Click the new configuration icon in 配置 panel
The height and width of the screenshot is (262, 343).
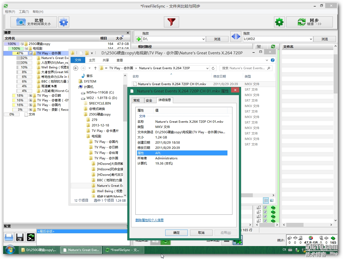[9, 237]
